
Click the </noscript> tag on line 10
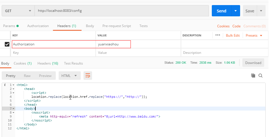click(x=42, y=120)
